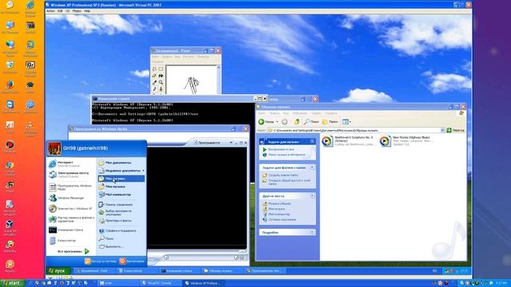Choose the Pencil tool in Paint
The width and height of the screenshot is (511, 287).
tap(154, 88)
